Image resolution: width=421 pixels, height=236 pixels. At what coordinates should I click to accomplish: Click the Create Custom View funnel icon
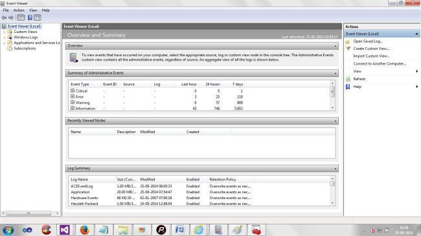point(348,48)
